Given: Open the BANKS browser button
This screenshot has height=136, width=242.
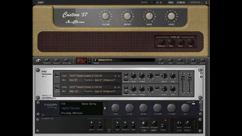Looking at the screenshot, I should click(x=56, y=60).
